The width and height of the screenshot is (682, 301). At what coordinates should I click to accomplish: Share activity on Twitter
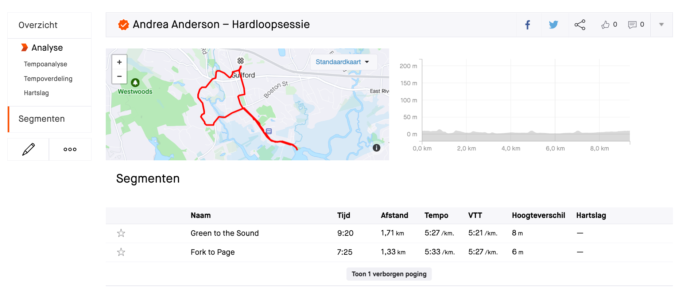tap(554, 25)
